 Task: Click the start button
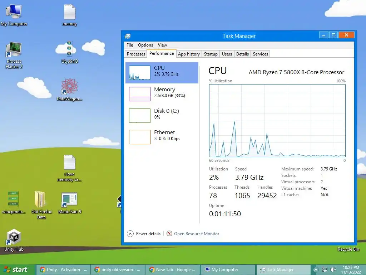point(18,270)
